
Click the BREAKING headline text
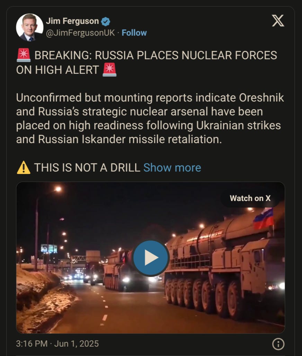pyautogui.click(x=146, y=62)
